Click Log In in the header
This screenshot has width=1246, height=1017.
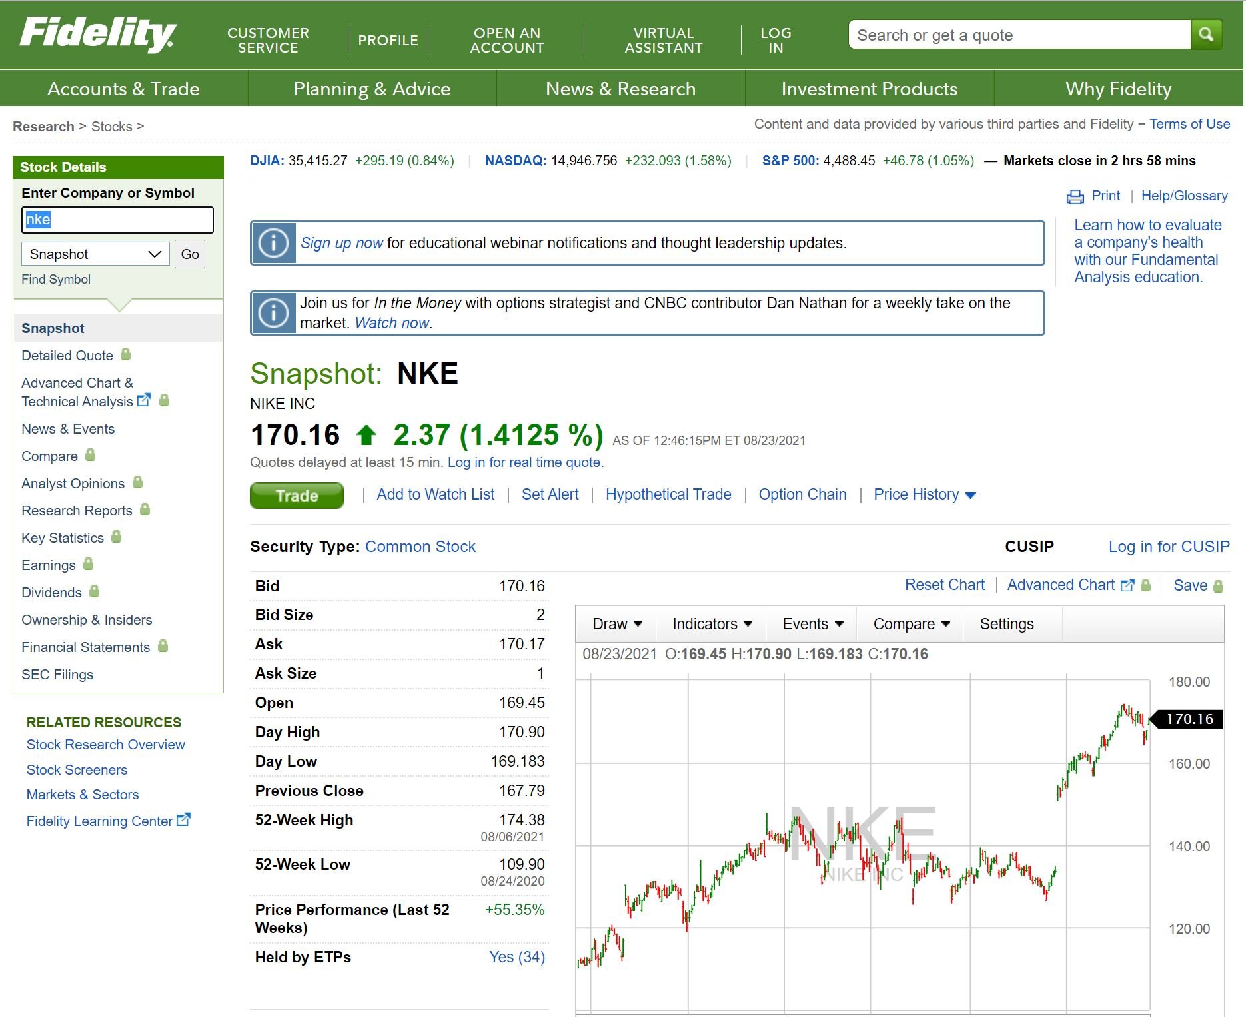(776, 41)
